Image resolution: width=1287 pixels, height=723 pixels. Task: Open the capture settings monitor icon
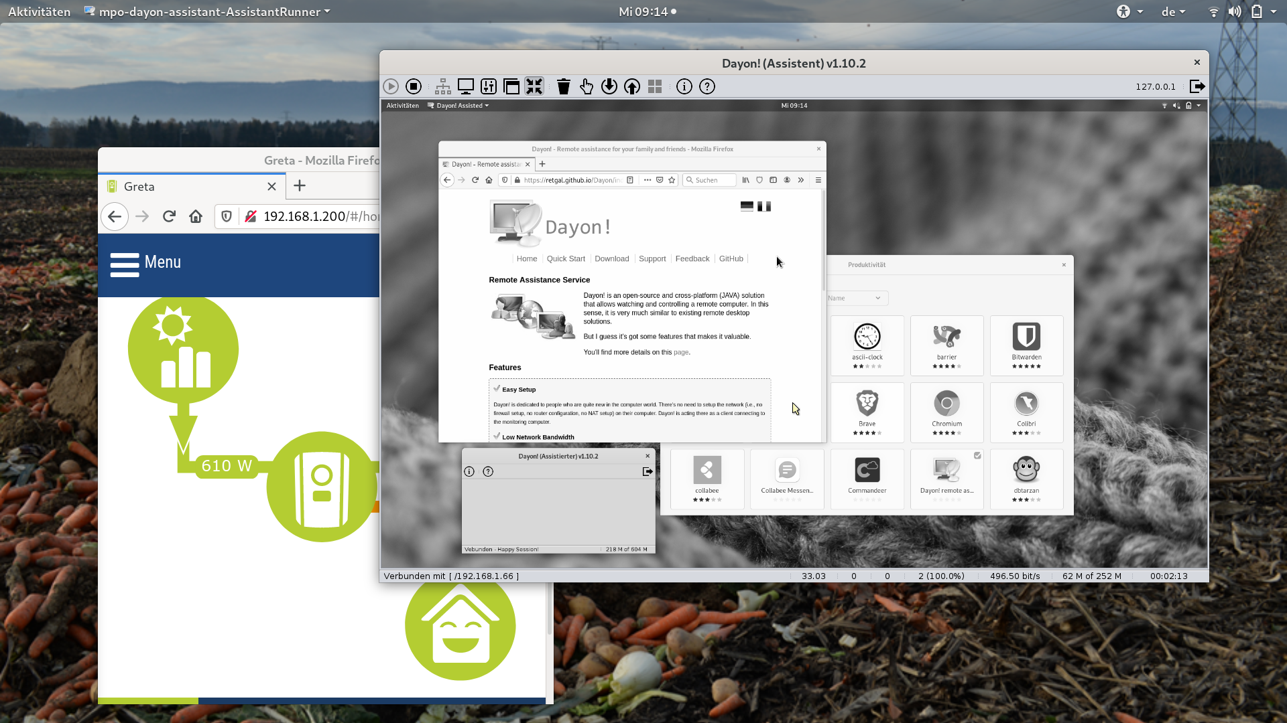coord(465,86)
